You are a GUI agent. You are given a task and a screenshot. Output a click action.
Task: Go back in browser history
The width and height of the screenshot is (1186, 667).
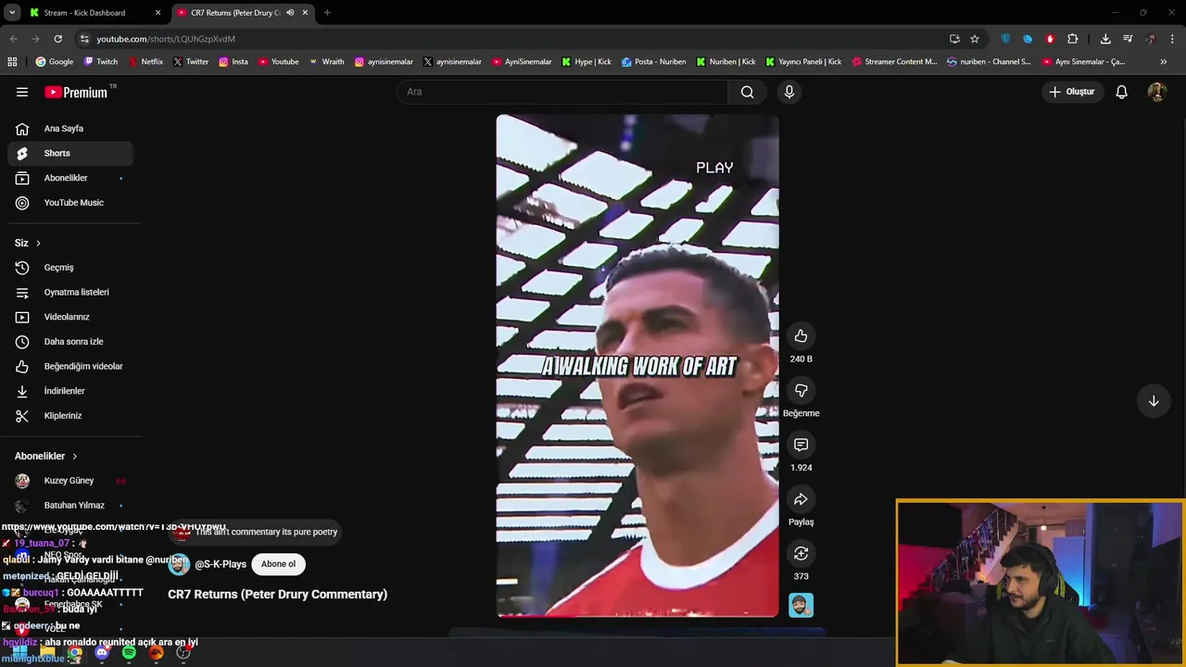pyautogui.click(x=13, y=39)
